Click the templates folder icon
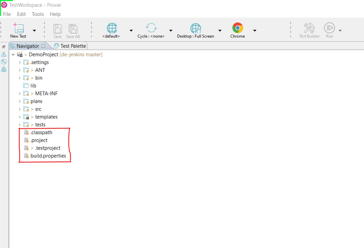 26,117
